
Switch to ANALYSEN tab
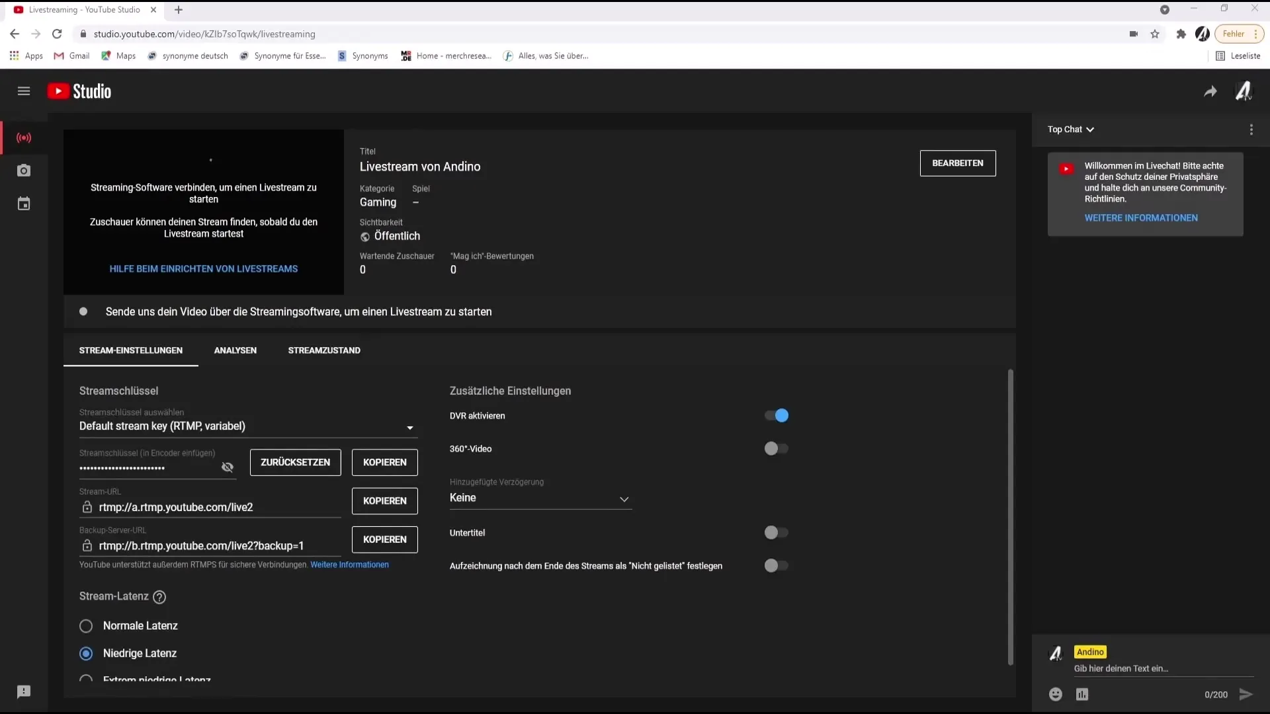pos(235,350)
